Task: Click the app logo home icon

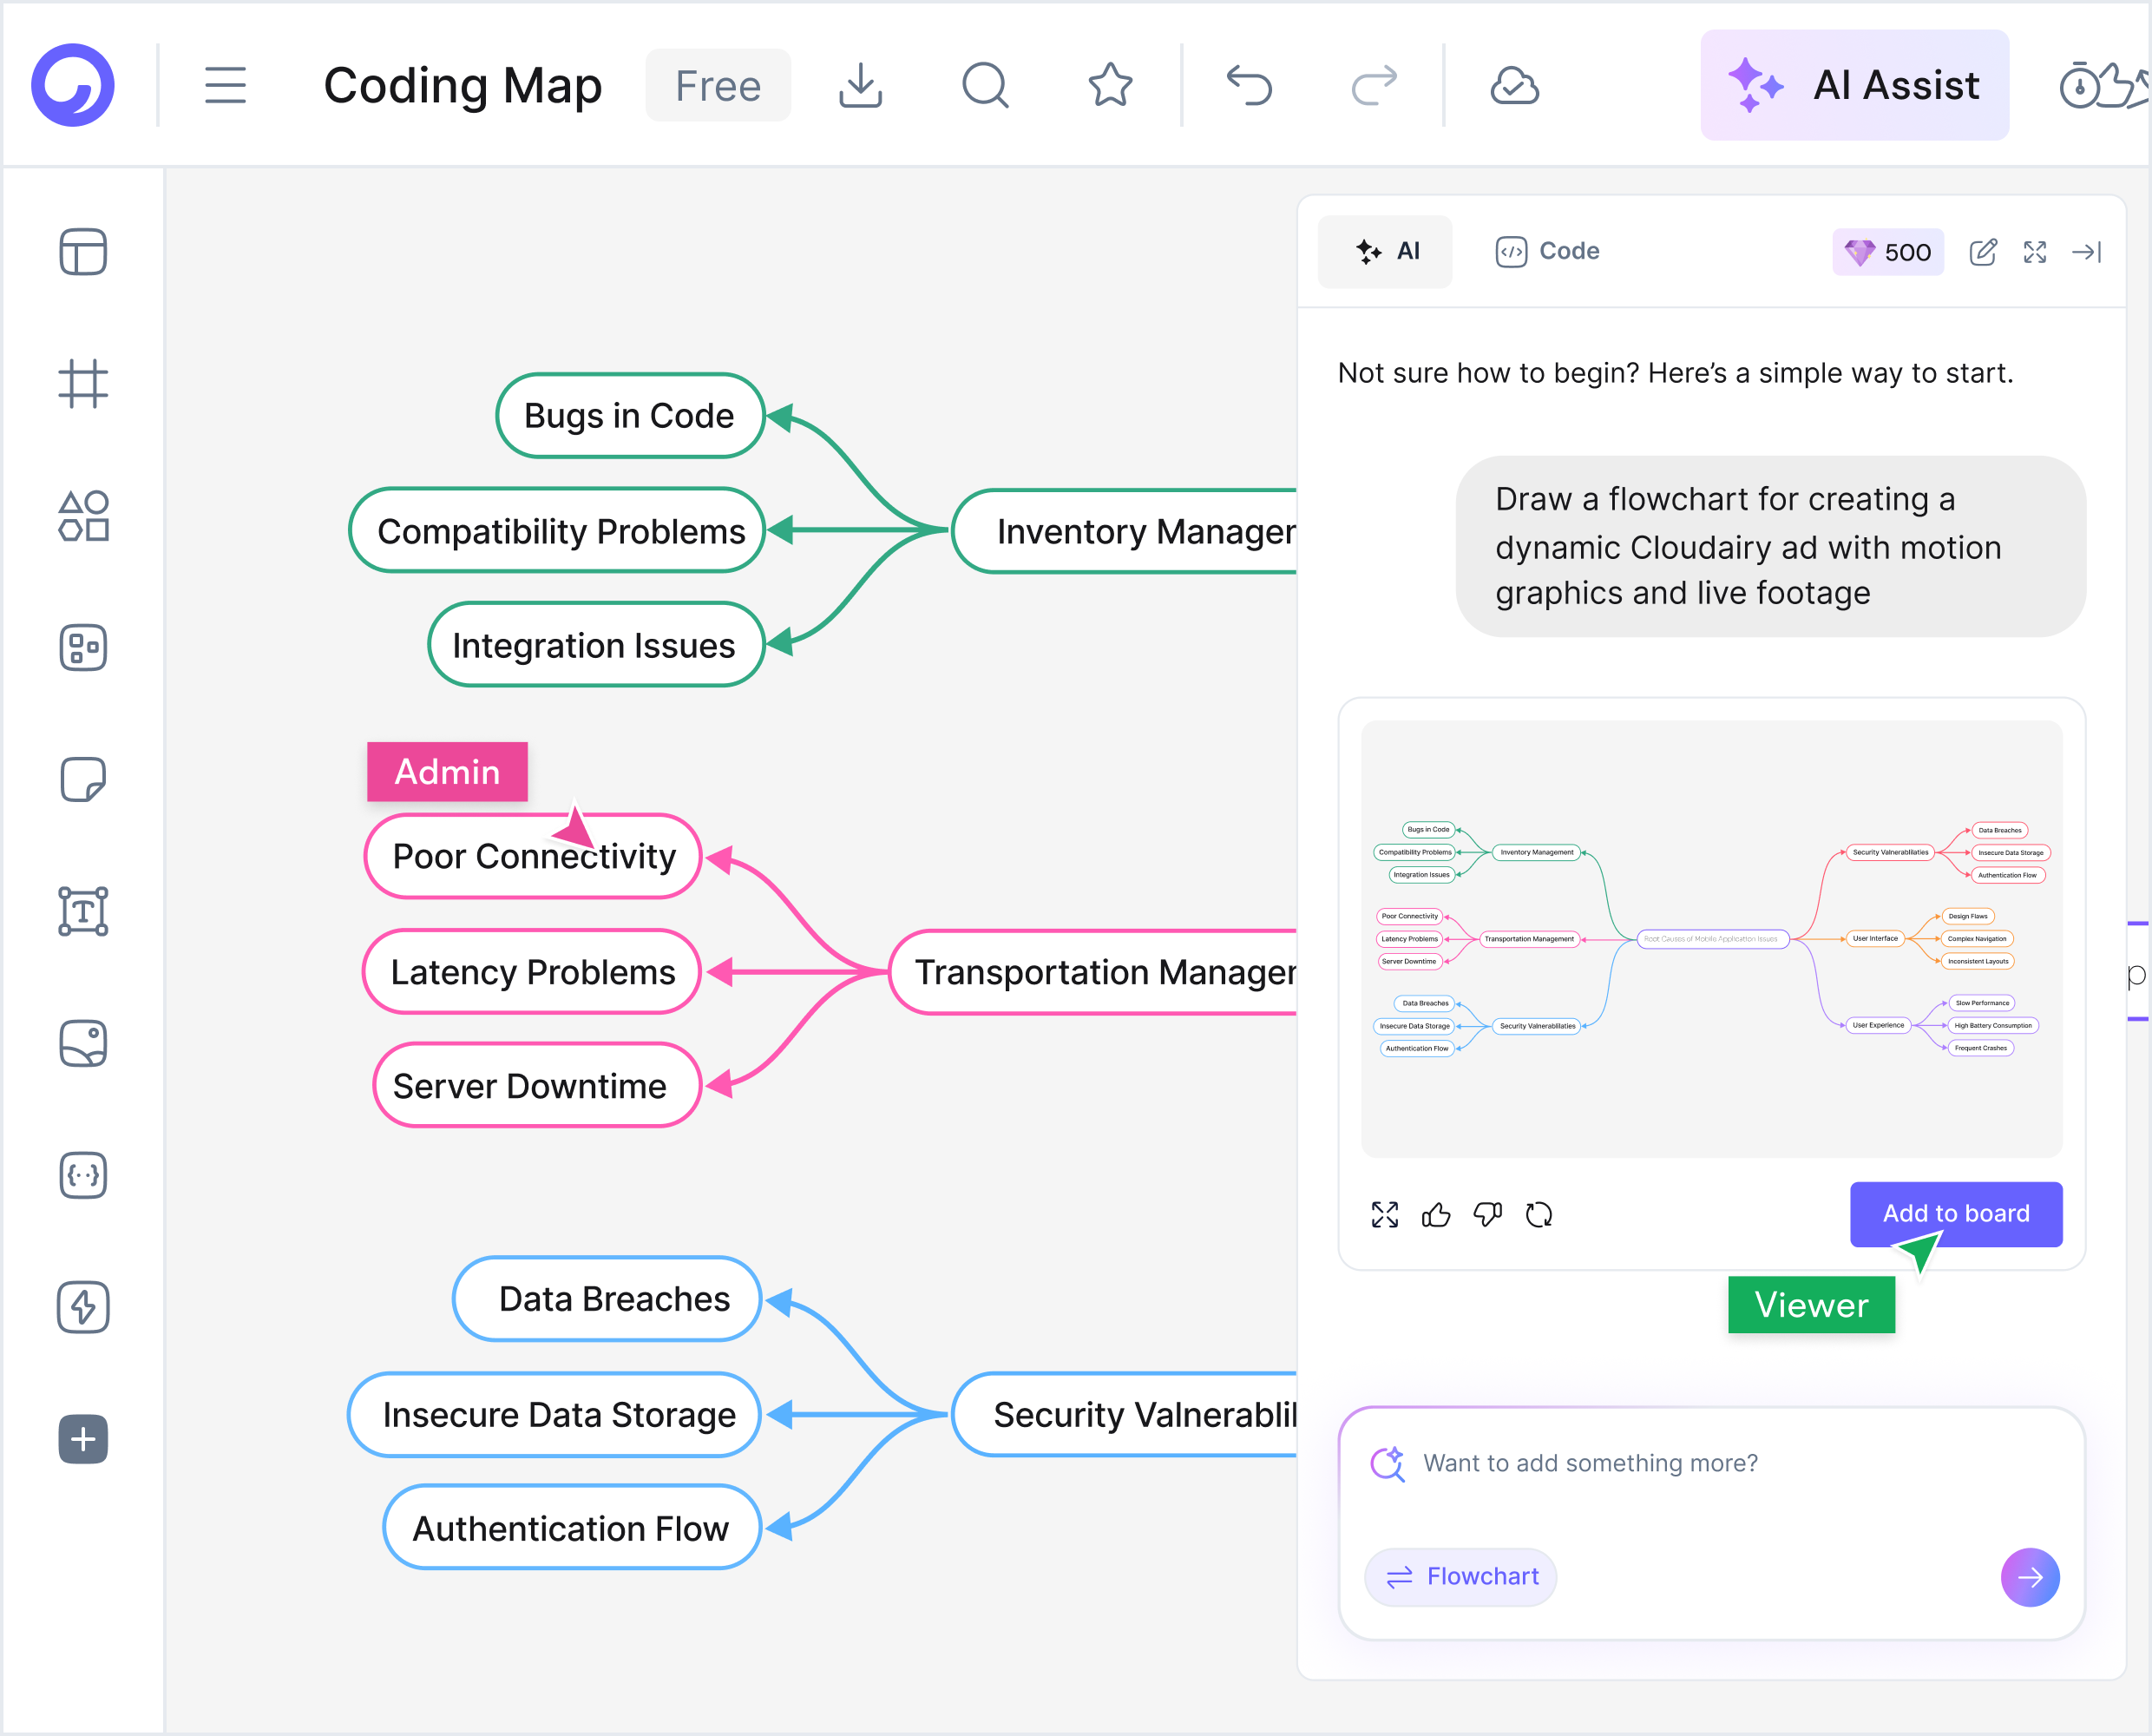Action: [x=73, y=85]
